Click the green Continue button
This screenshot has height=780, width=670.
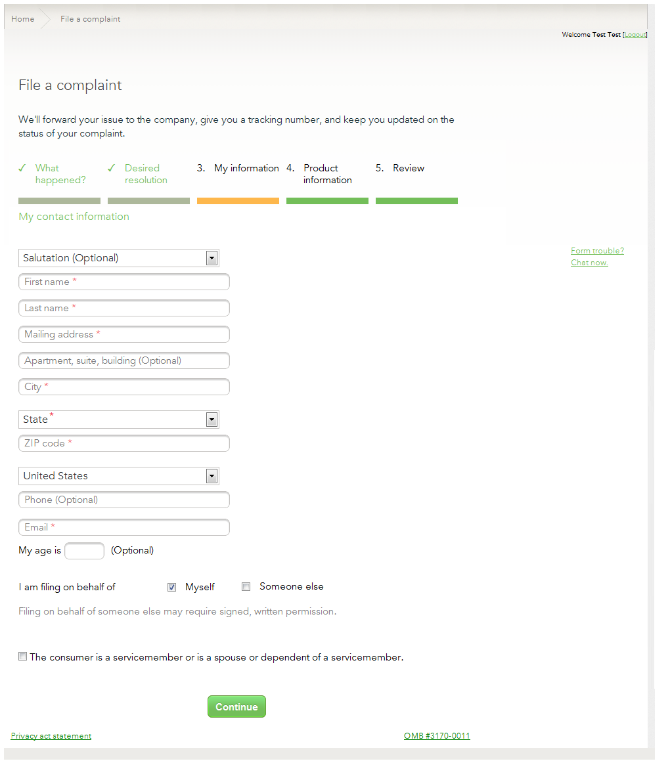[x=236, y=706]
